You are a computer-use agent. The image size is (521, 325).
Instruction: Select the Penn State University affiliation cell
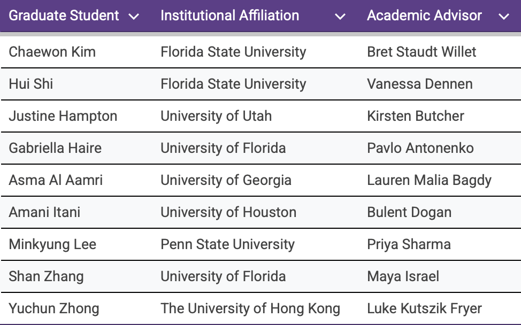pyautogui.click(x=227, y=244)
